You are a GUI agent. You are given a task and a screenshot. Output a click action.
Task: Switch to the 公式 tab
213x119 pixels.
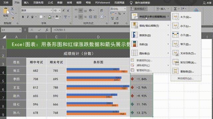(x=50, y=3)
